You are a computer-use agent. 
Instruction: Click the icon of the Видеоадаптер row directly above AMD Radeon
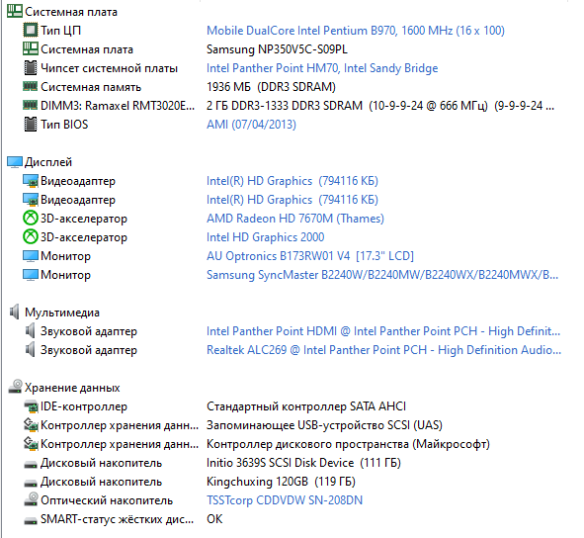[31, 200]
